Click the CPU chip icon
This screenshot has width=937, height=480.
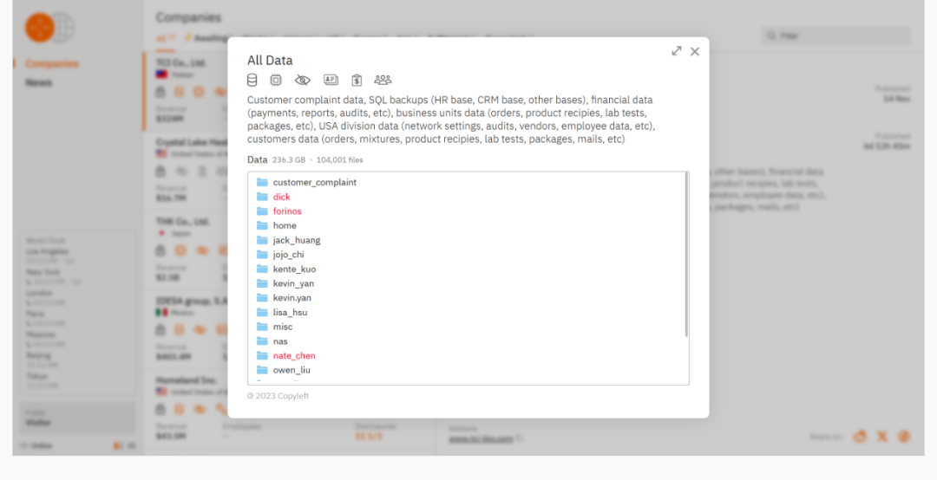(x=276, y=80)
